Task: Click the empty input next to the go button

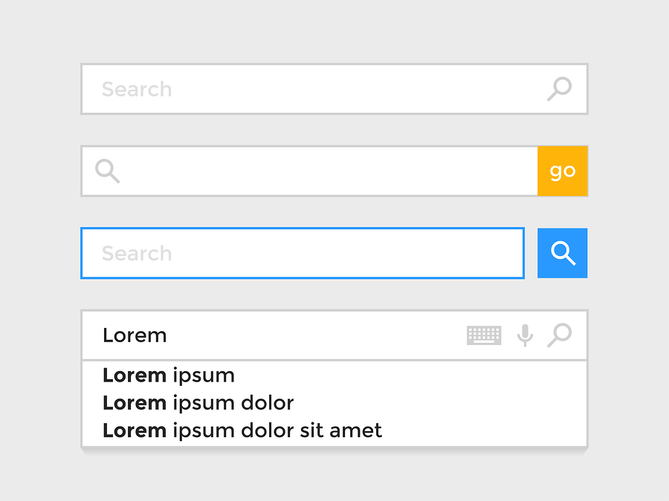Action: (x=297, y=171)
